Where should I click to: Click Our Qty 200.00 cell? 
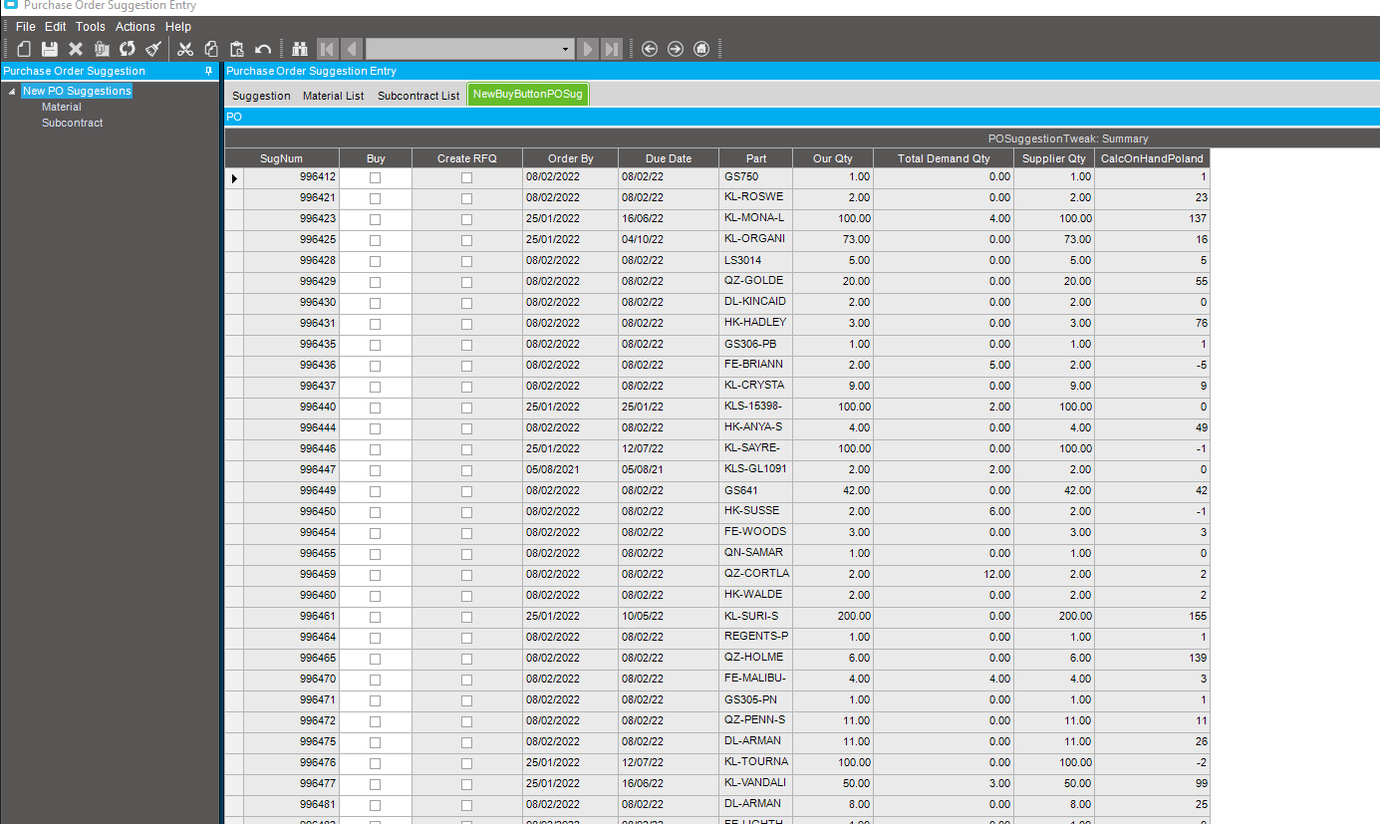(x=833, y=616)
